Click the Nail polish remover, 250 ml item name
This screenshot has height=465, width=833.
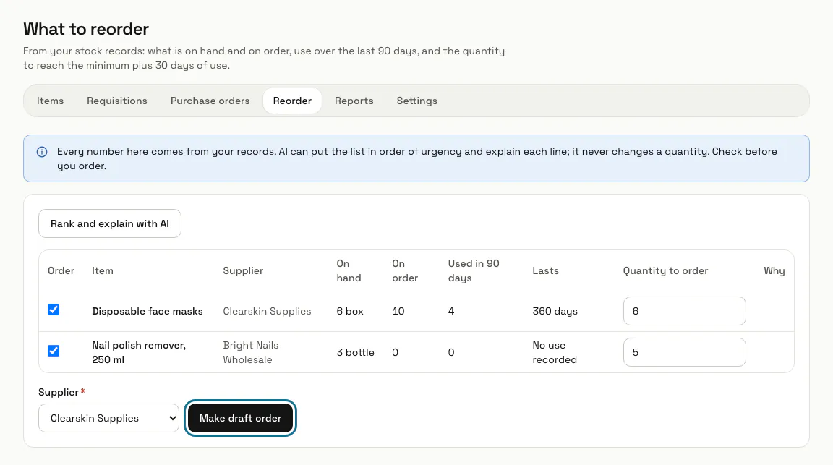tap(139, 352)
